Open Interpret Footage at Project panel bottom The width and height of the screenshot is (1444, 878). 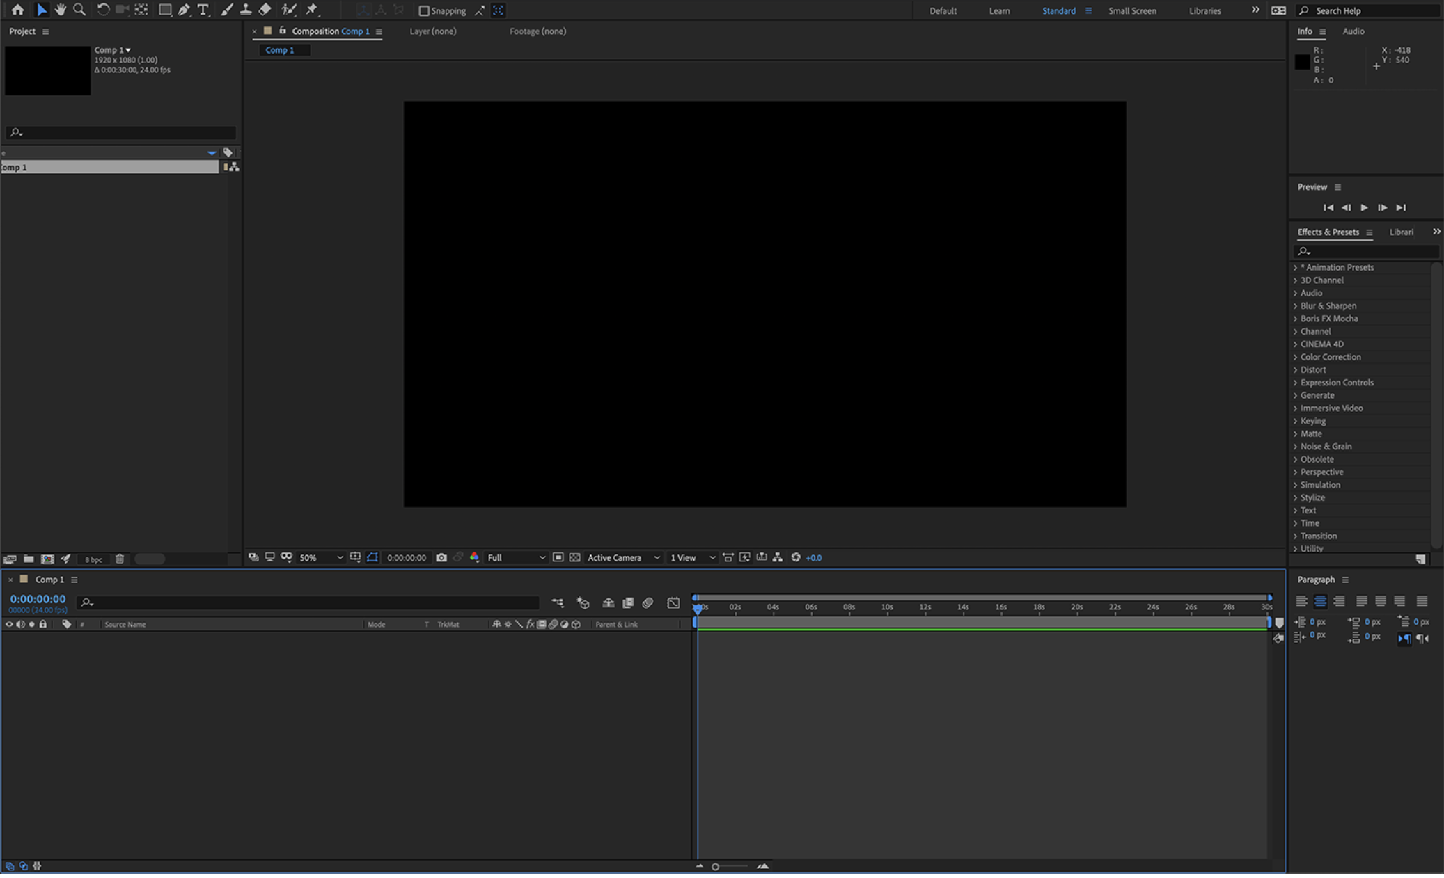click(10, 559)
